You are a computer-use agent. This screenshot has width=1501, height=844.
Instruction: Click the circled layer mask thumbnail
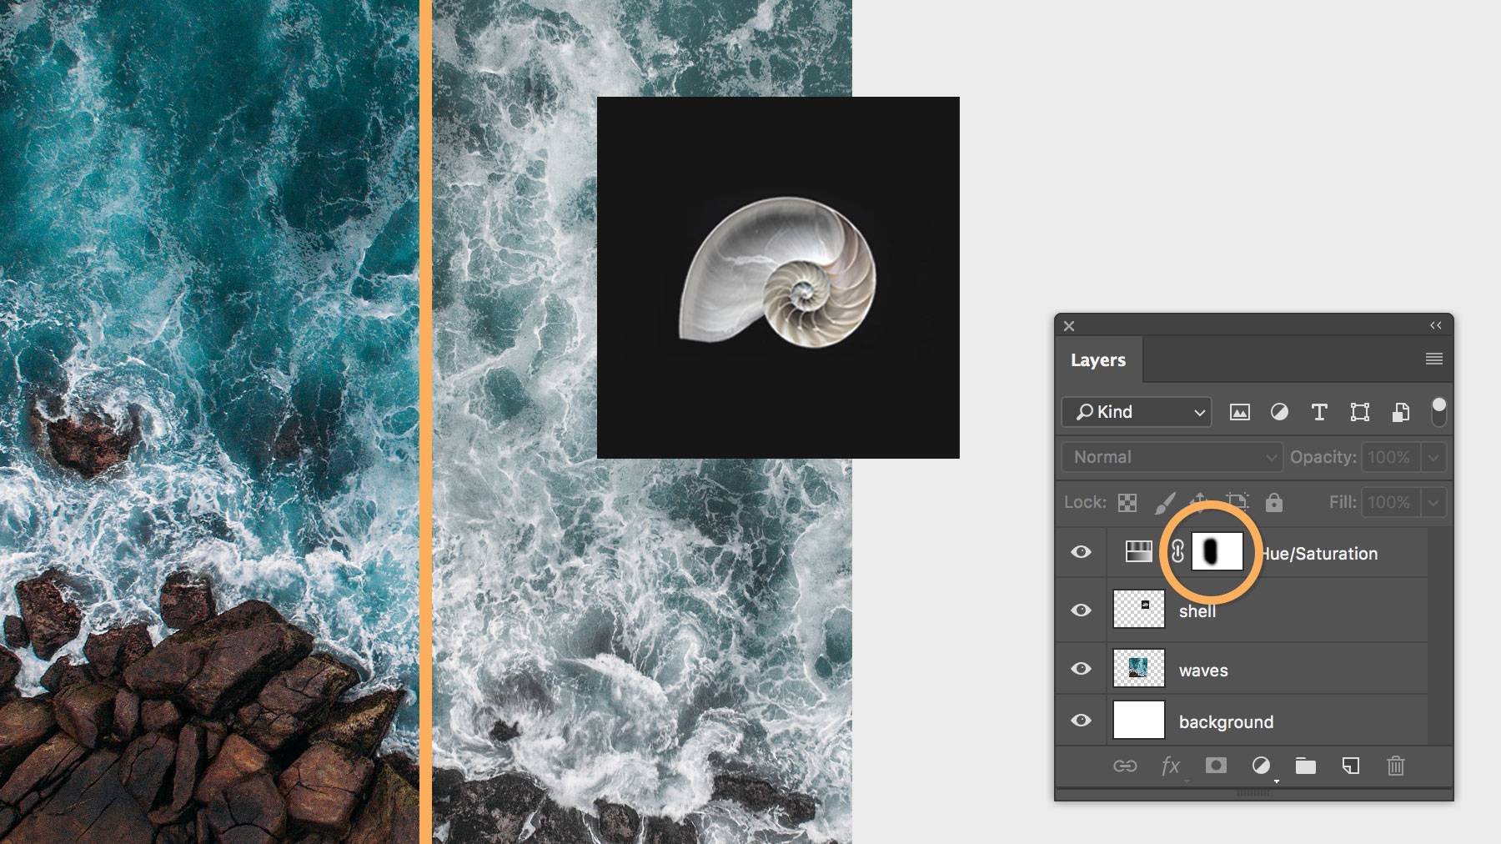[1217, 551]
